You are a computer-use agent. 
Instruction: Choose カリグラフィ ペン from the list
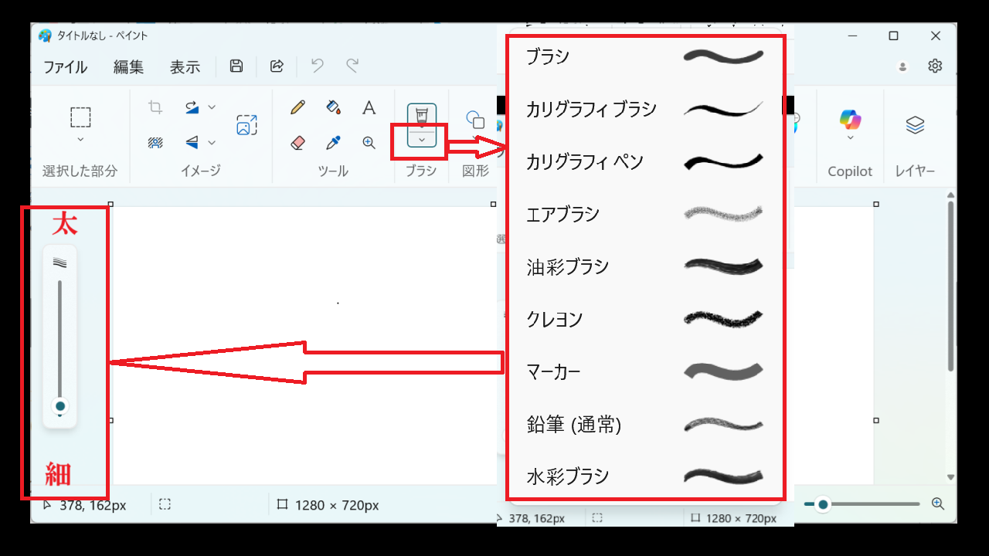point(645,161)
